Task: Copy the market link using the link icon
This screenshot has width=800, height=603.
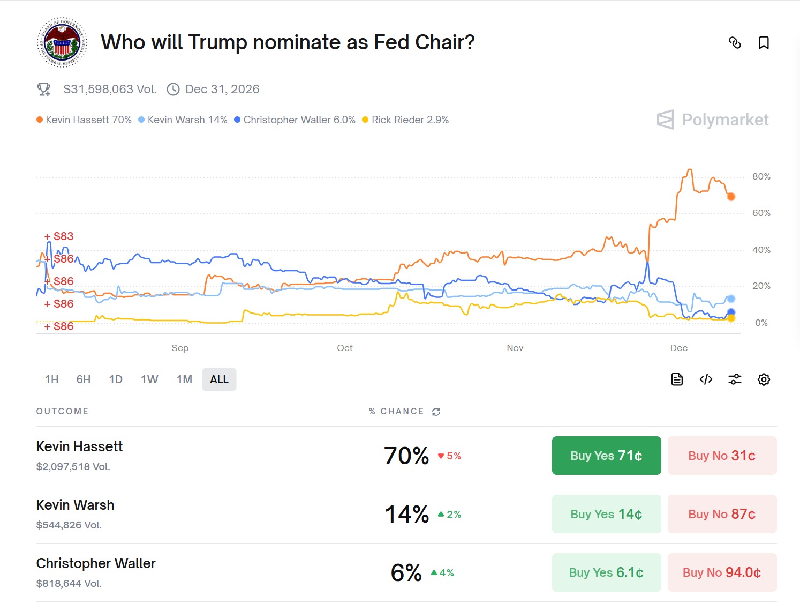Action: (x=735, y=43)
